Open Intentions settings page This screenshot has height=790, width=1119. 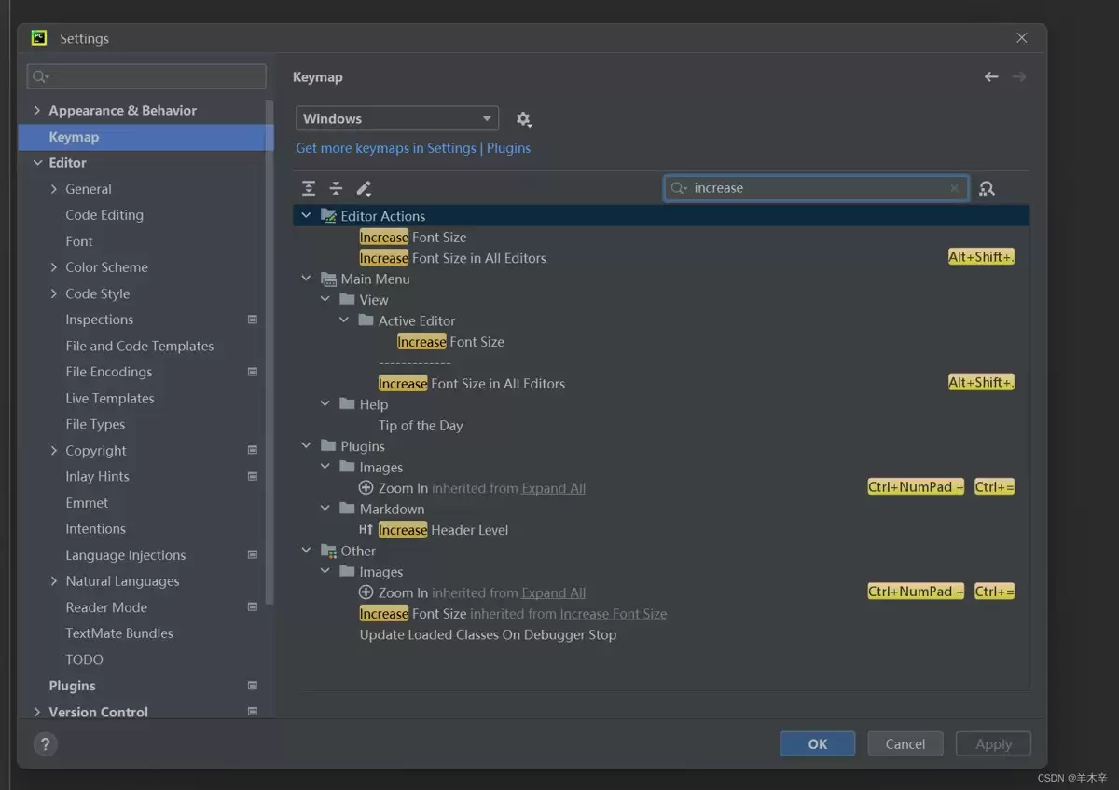(x=95, y=528)
